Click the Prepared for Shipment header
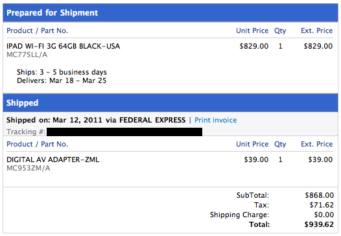 170,12
